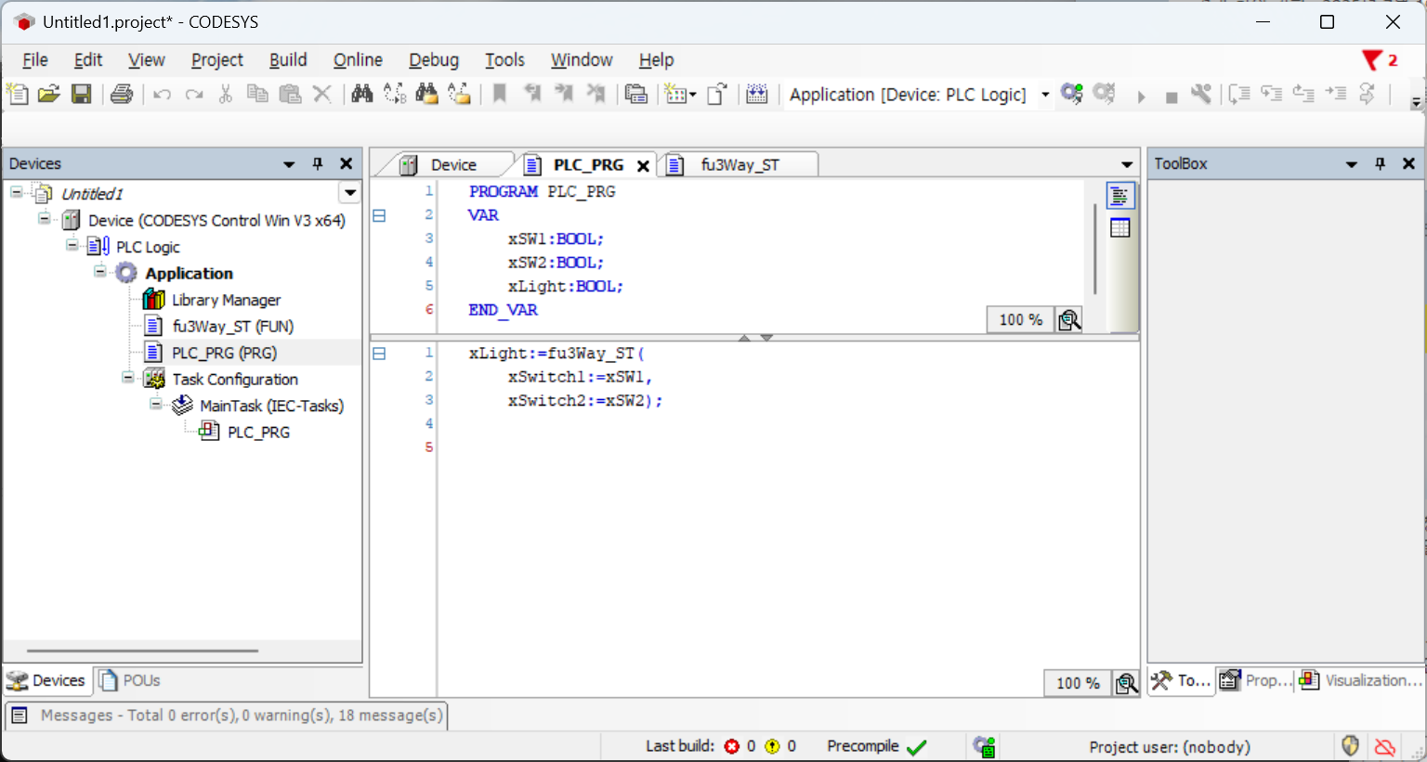Copy using the two-pages toolbar icon
The width and height of the screenshot is (1427, 762).
tap(257, 94)
